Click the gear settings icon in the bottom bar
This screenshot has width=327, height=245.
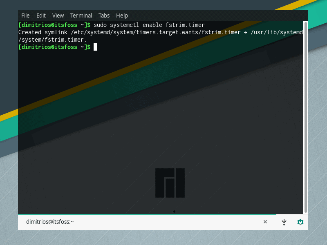tap(300, 222)
